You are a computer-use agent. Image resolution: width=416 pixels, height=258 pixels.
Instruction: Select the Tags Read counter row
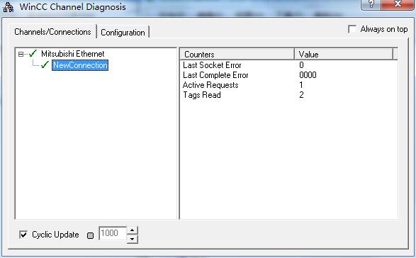click(x=288, y=95)
